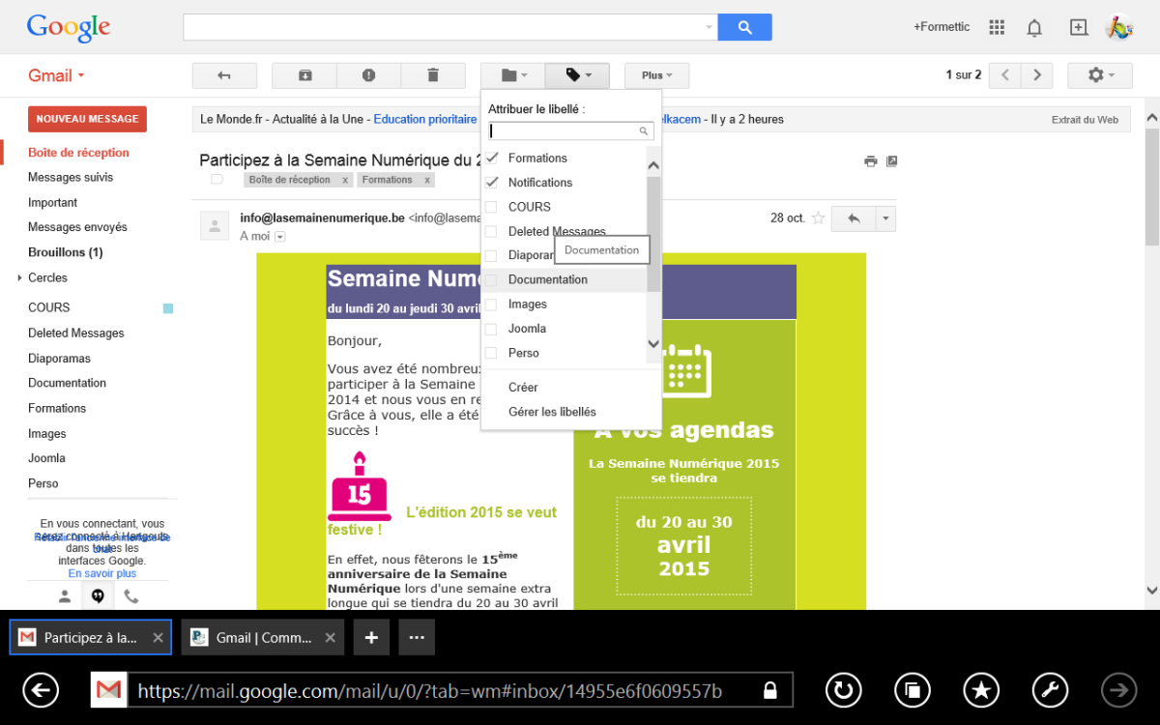Open search options arrow

(710, 27)
